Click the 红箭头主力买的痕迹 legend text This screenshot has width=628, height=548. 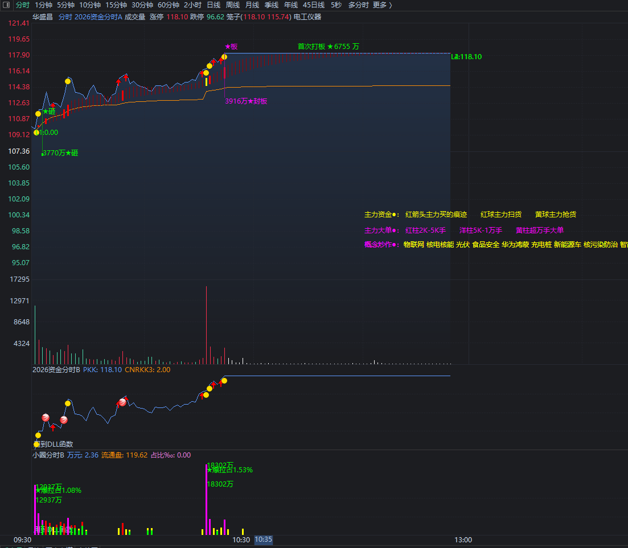[436, 215]
